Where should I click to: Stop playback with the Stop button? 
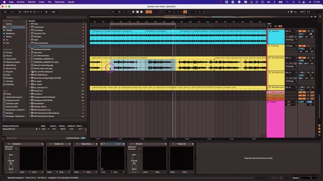point(137,12)
